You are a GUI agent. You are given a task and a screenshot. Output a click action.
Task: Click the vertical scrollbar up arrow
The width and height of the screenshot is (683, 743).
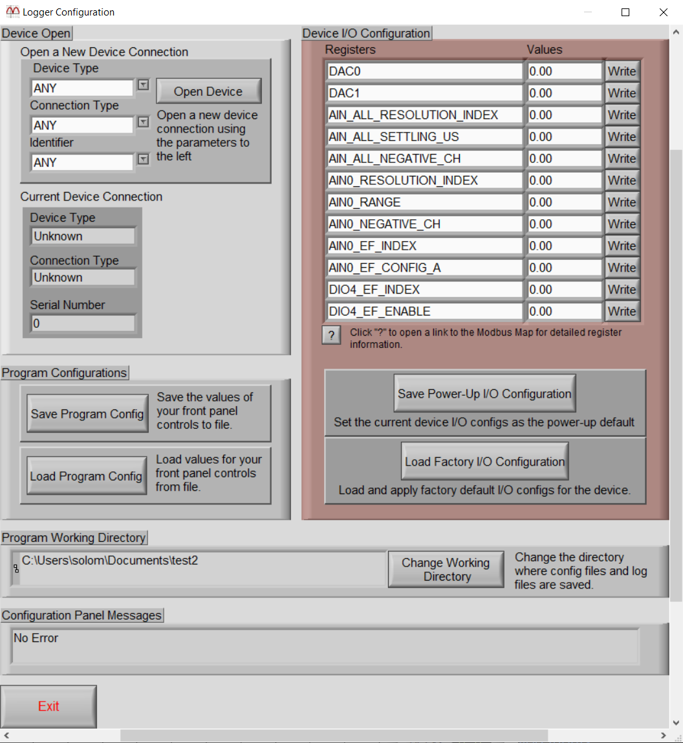[x=676, y=32]
